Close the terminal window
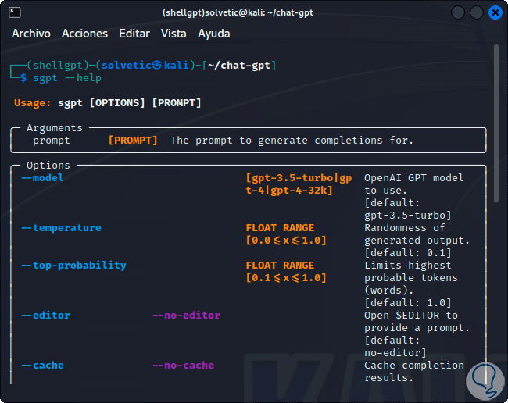Screen dimensions: 508x403 [495, 12]
